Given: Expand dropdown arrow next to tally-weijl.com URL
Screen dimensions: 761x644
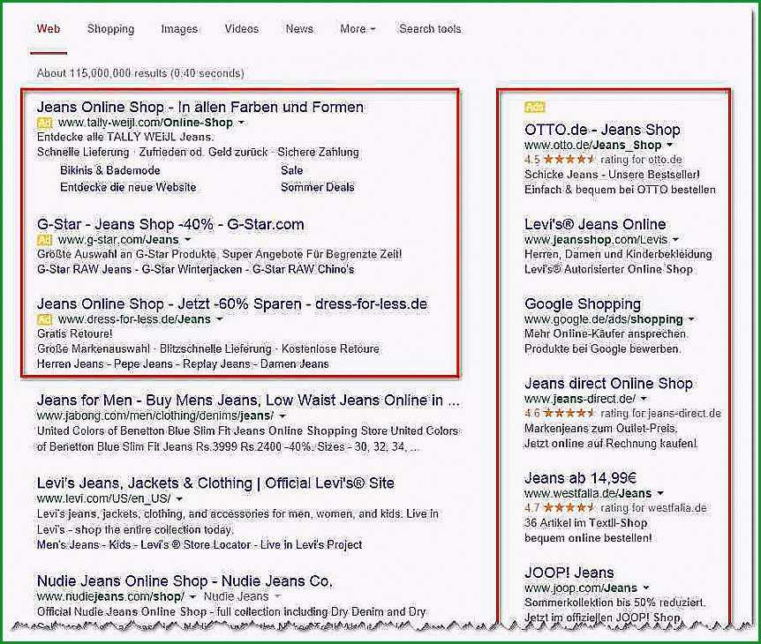Looking at the screenshot, I should [x=241, y=123].
